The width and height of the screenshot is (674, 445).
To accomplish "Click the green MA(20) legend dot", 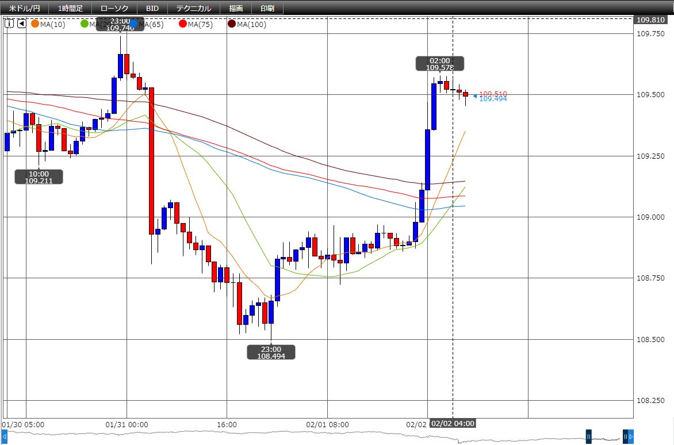I will point(84,24).
